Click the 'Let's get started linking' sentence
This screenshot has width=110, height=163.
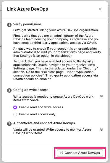pyautogui.click(x=56, y=30)
